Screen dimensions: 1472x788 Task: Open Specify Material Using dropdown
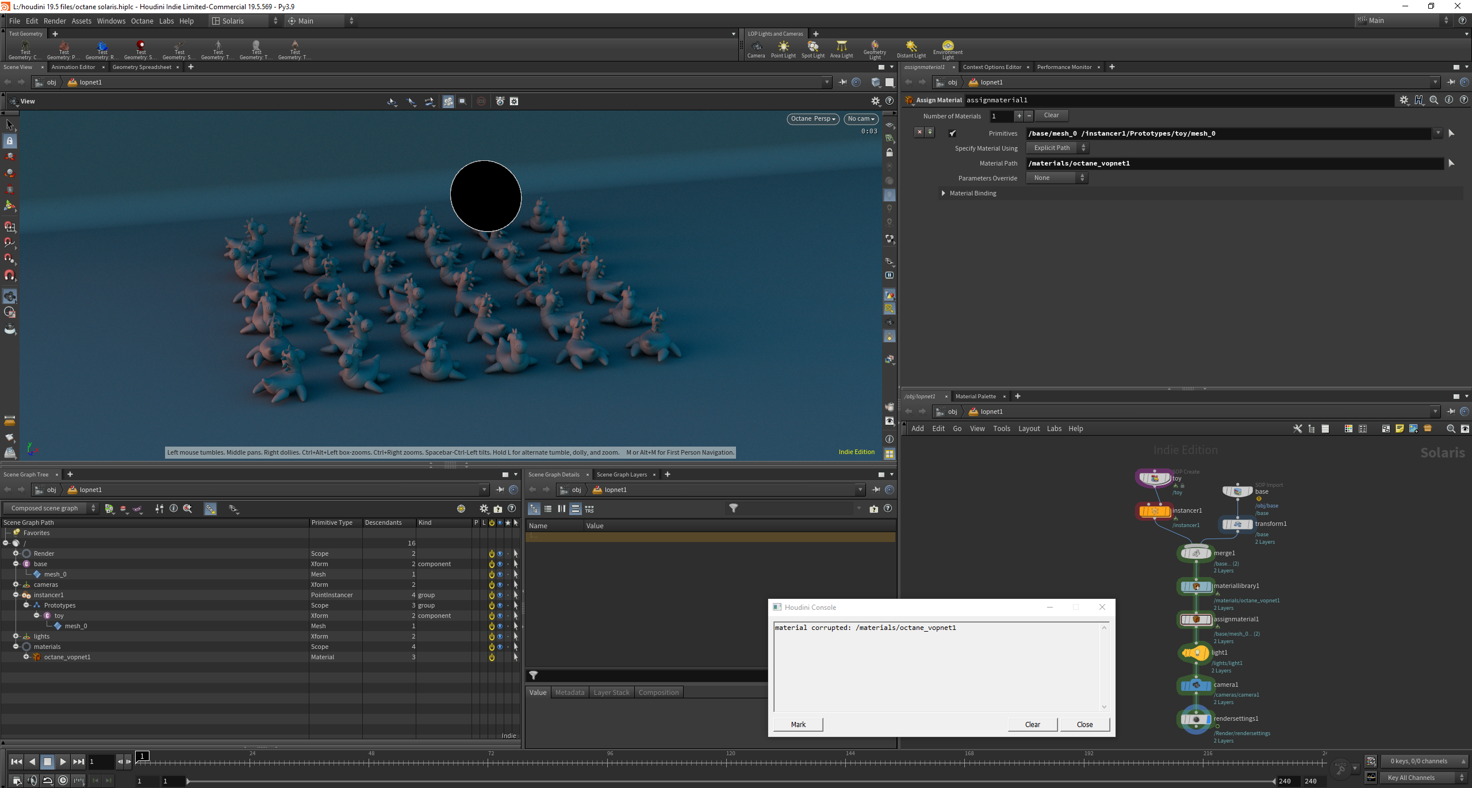[x=1058, y=148]
